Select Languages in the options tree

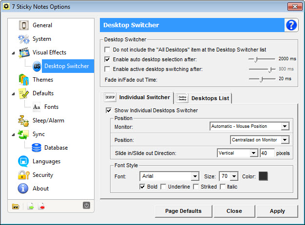[46, 161]
